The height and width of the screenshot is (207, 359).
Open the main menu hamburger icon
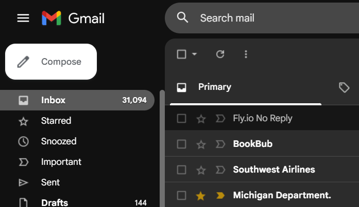click(23, 18)
